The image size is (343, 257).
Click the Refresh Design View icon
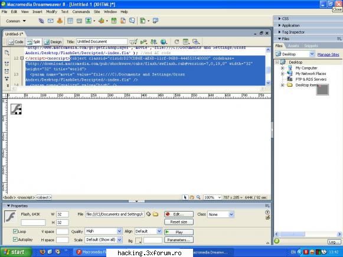pos(177,42)
